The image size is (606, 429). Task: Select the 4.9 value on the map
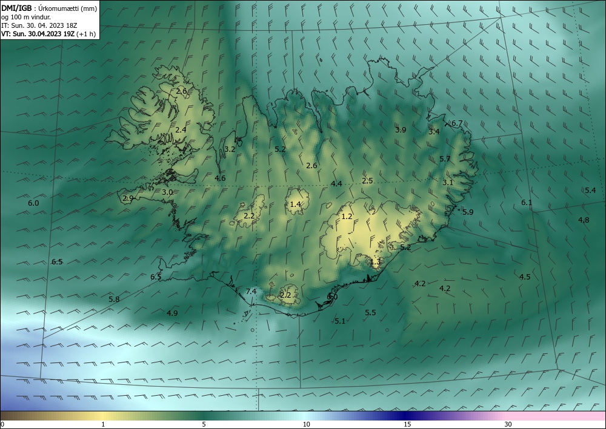coord(172,313)
